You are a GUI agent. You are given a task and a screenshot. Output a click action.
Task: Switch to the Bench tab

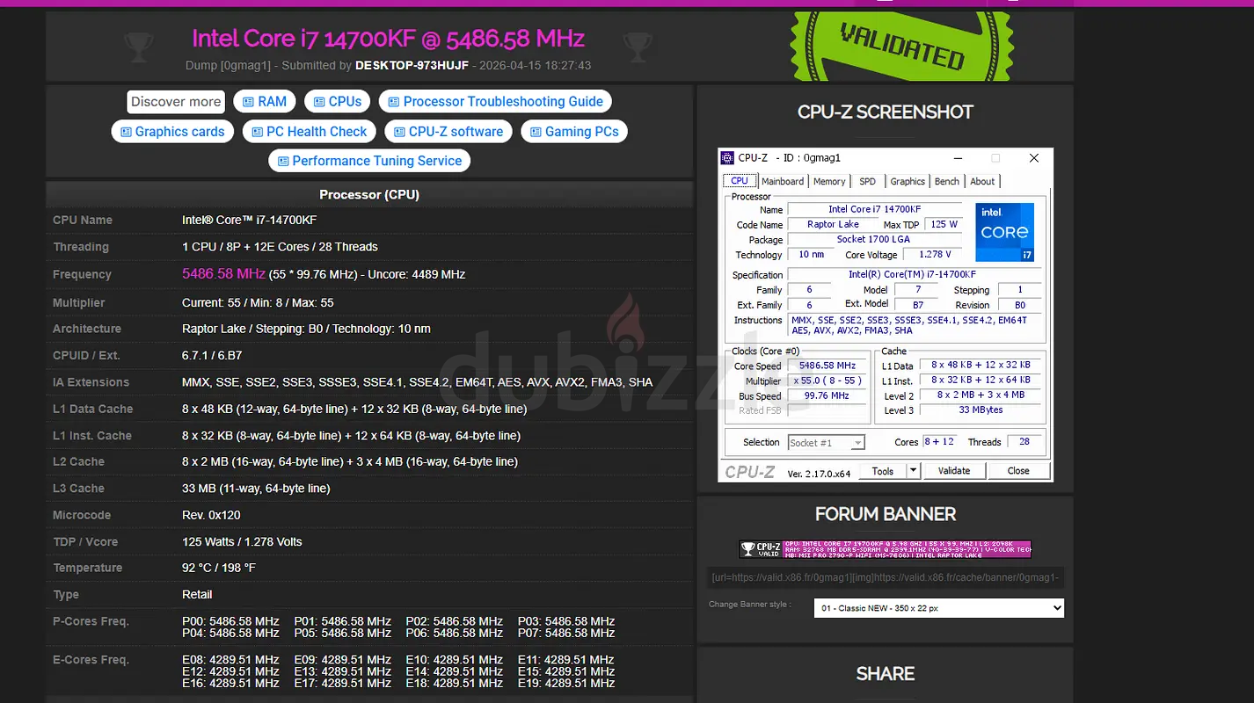point(947,181)
